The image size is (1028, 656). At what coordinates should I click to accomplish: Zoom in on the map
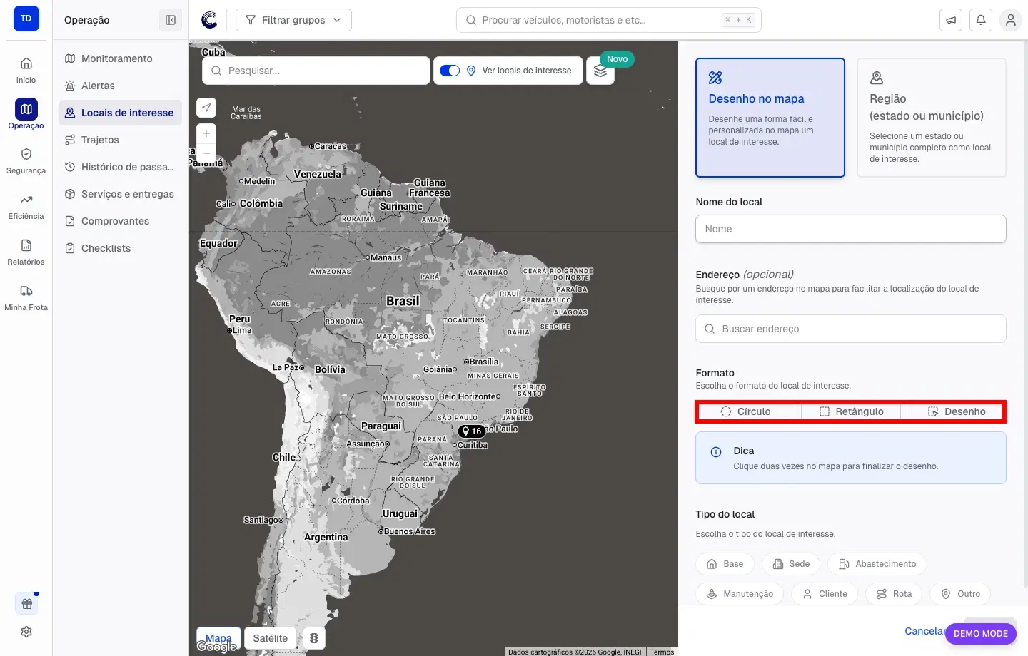(206, 133)
